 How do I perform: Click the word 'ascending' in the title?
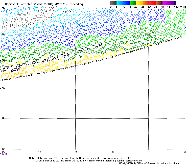76,4
